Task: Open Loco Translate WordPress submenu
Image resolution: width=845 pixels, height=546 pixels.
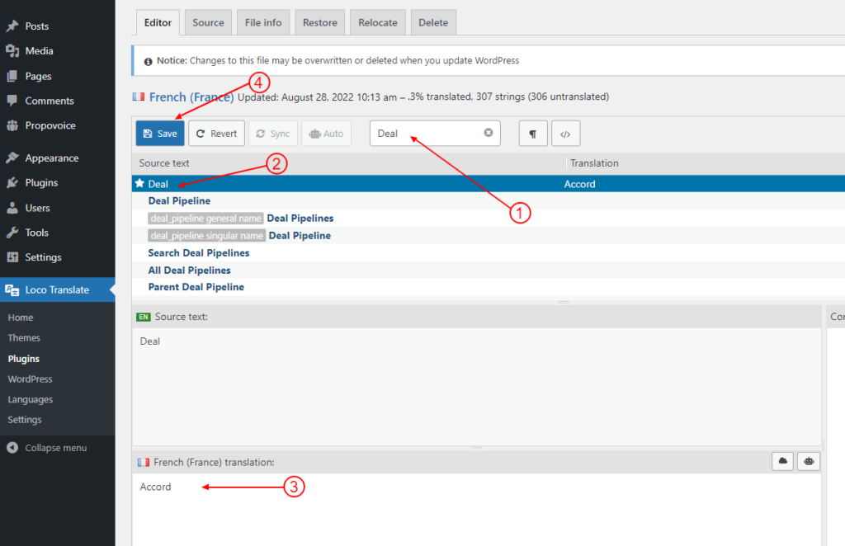Action: coord(31,379)
